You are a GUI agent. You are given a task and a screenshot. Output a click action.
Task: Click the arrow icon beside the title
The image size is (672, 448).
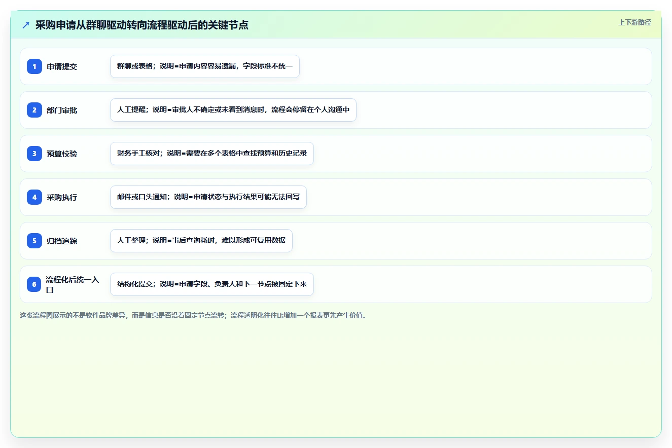click(x=26, y=25)
